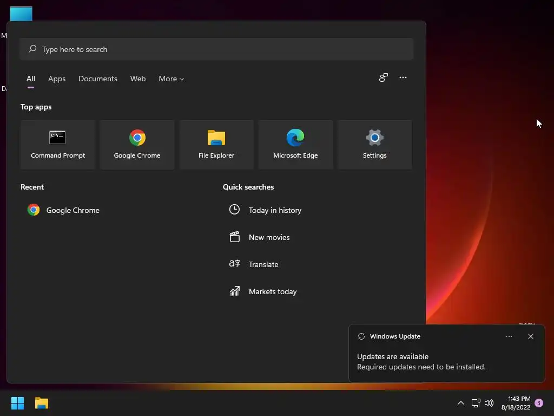
Task: Open the Windows Start button
Action: pyautogui.click(x=17, y=403)
